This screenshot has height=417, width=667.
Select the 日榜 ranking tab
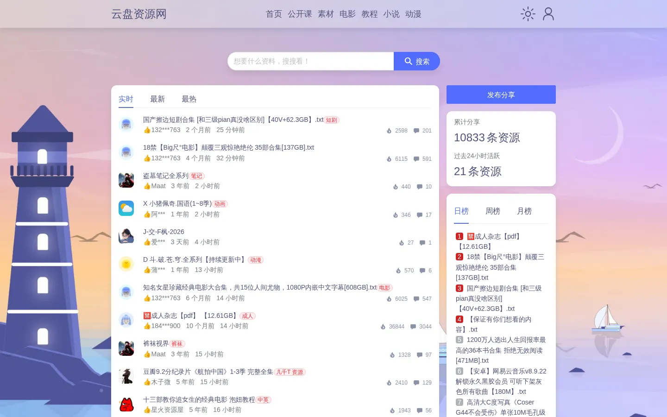coord(461,211)
